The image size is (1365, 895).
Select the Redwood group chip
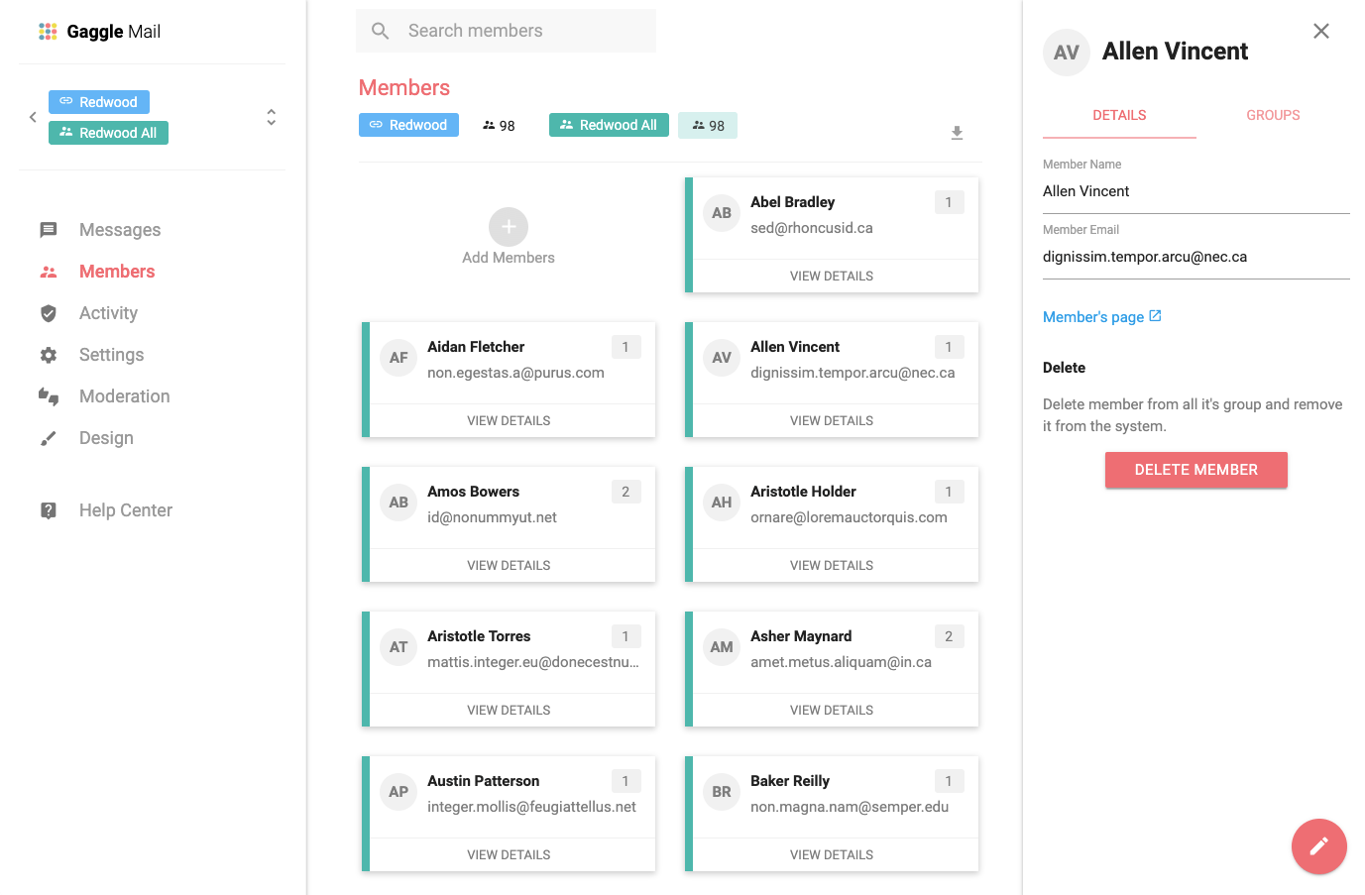[x=98, y=101]
